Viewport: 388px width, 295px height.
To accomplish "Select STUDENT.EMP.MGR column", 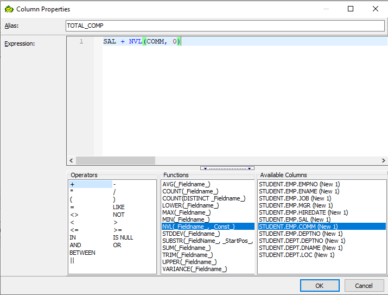I will [x=296, y=205].
